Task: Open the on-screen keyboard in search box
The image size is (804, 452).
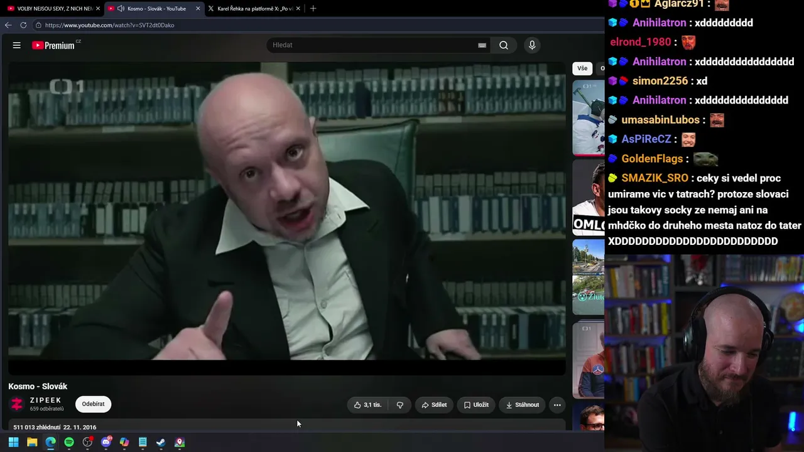Action: [482, 45]
